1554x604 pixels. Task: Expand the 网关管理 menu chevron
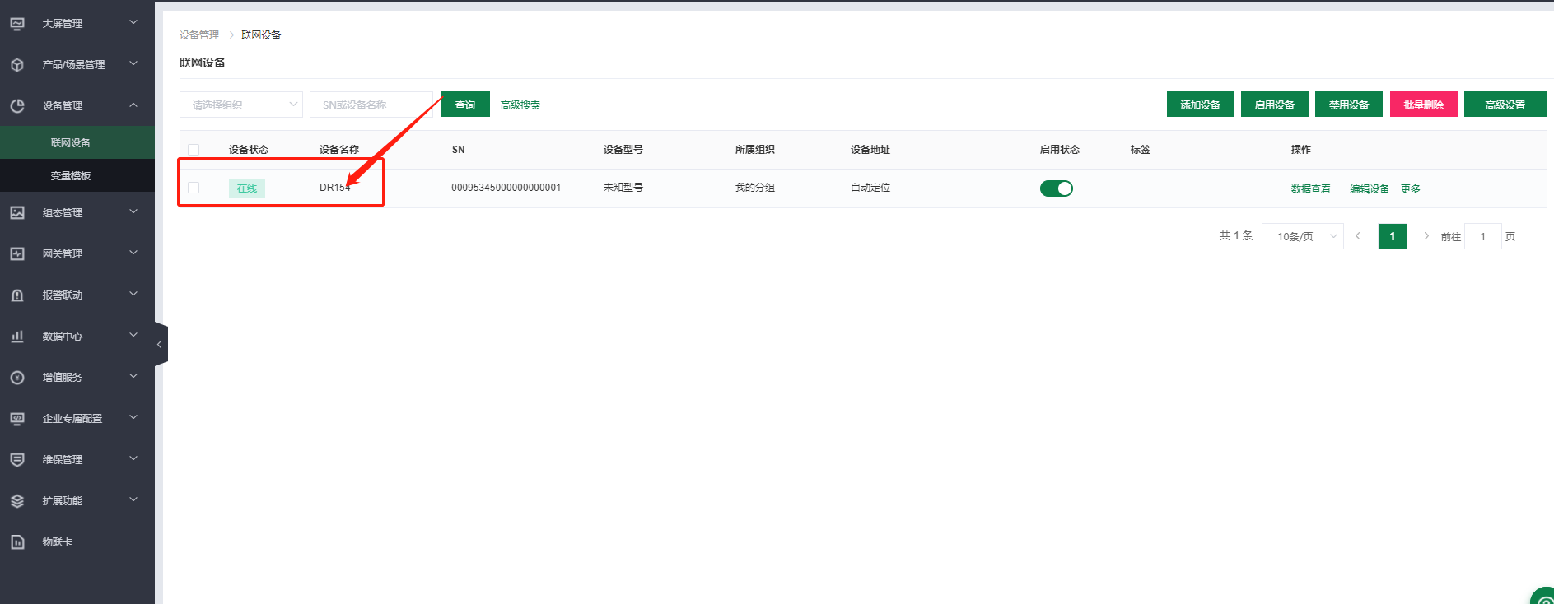pyautogui.click(x=133, y=253)
